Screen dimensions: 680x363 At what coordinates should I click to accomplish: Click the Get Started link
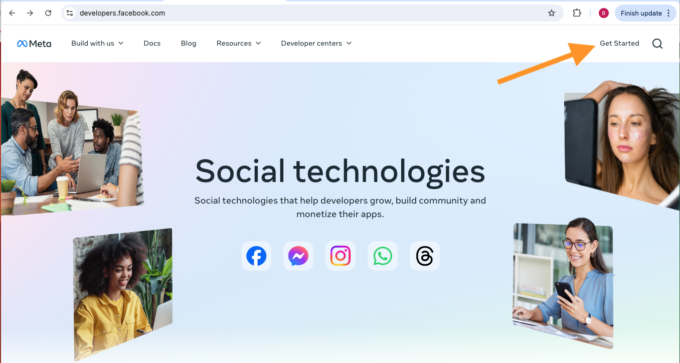click(619, 43)
